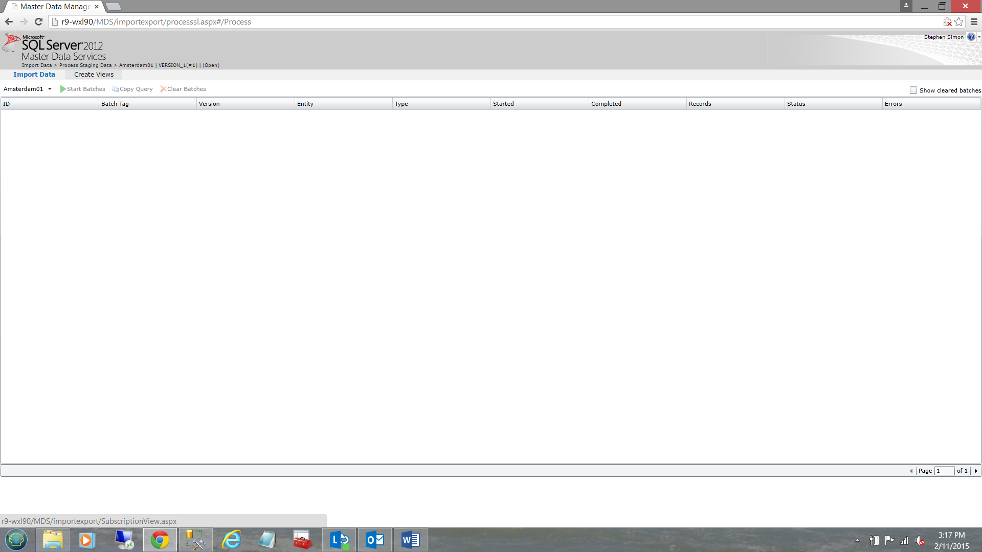Select the Import Data tab
982x552 pixels.
click(x=34, y=75)
